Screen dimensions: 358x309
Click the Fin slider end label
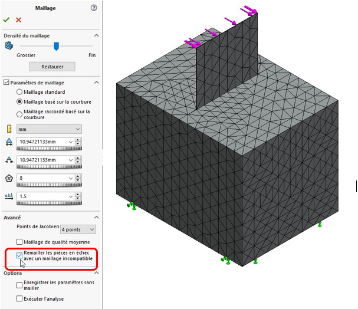coord(92,55)
